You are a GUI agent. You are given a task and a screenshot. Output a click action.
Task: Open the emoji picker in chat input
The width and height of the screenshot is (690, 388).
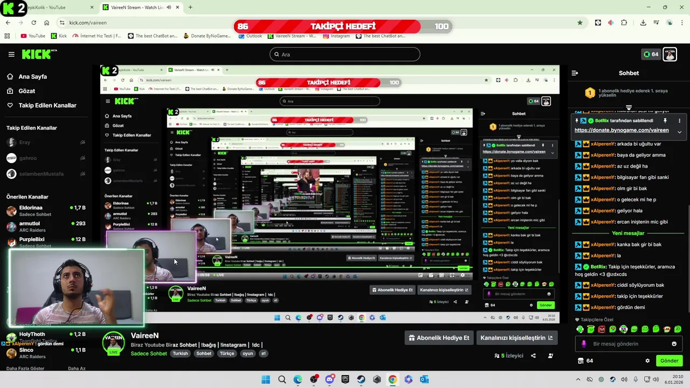pyautogui.click(x=674, y=344)
